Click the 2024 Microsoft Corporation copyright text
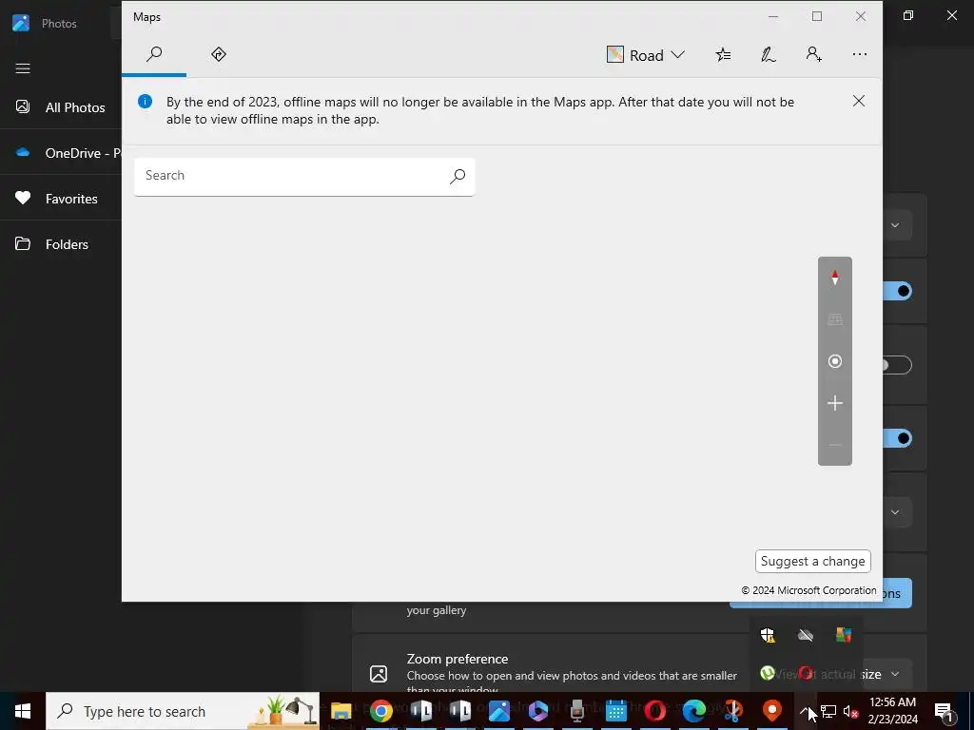This screenshot has height=730, width=974. (x=808, y=590)
